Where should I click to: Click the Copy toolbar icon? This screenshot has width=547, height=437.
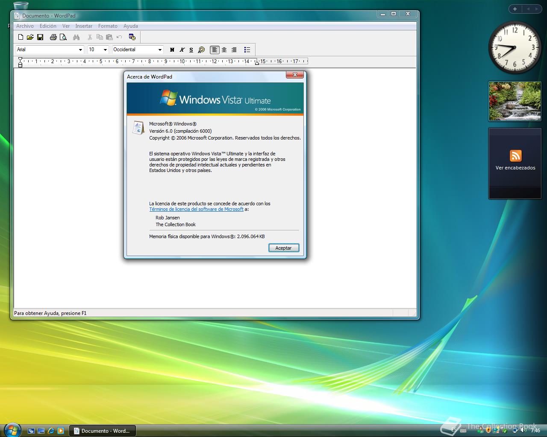point(100,37)
